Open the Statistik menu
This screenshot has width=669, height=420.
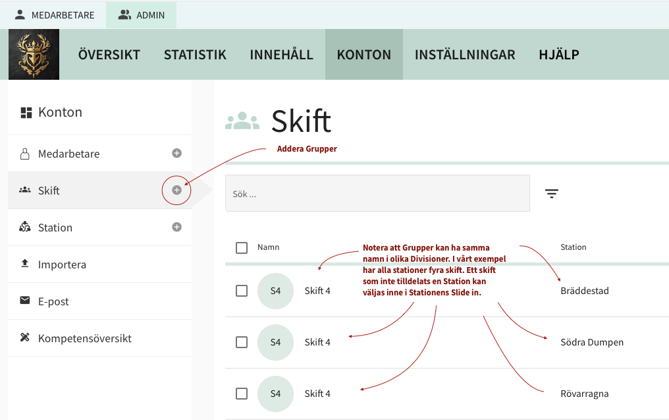[x=195, y=55]
